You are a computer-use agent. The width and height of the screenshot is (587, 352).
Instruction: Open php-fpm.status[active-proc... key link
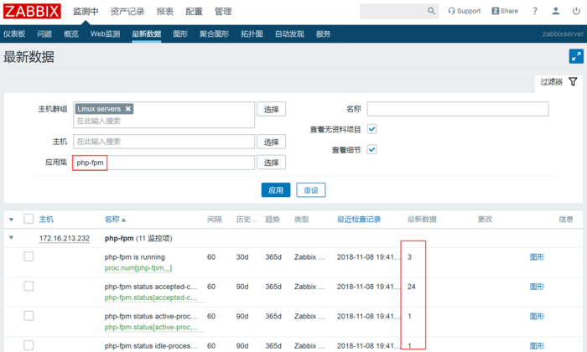(x=151, y=327)
